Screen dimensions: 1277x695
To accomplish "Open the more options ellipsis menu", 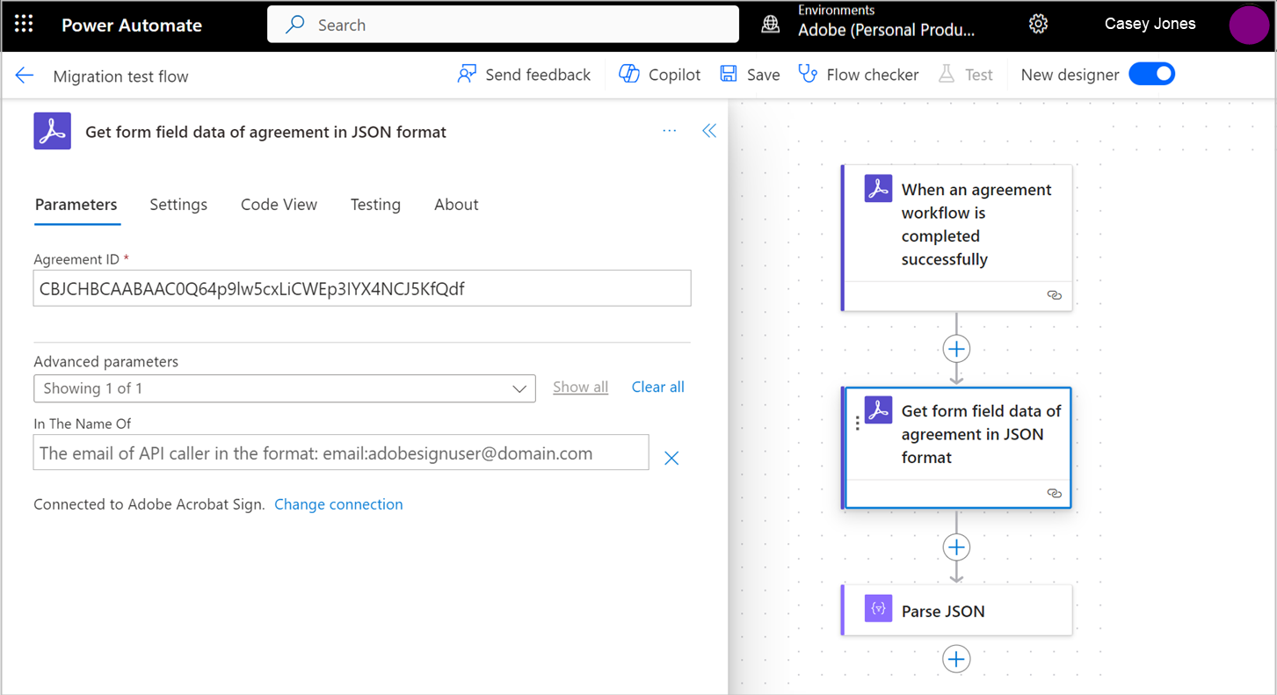I will click(x=670, y=130).
